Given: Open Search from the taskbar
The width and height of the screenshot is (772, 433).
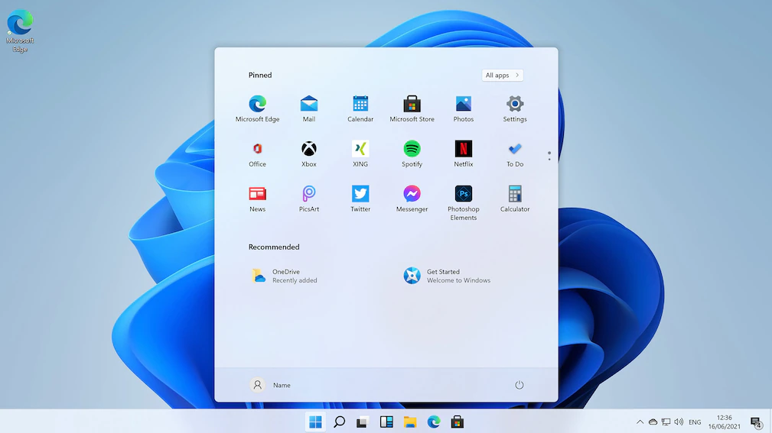Looking at the screenshot, I should (x=339, y=422).
